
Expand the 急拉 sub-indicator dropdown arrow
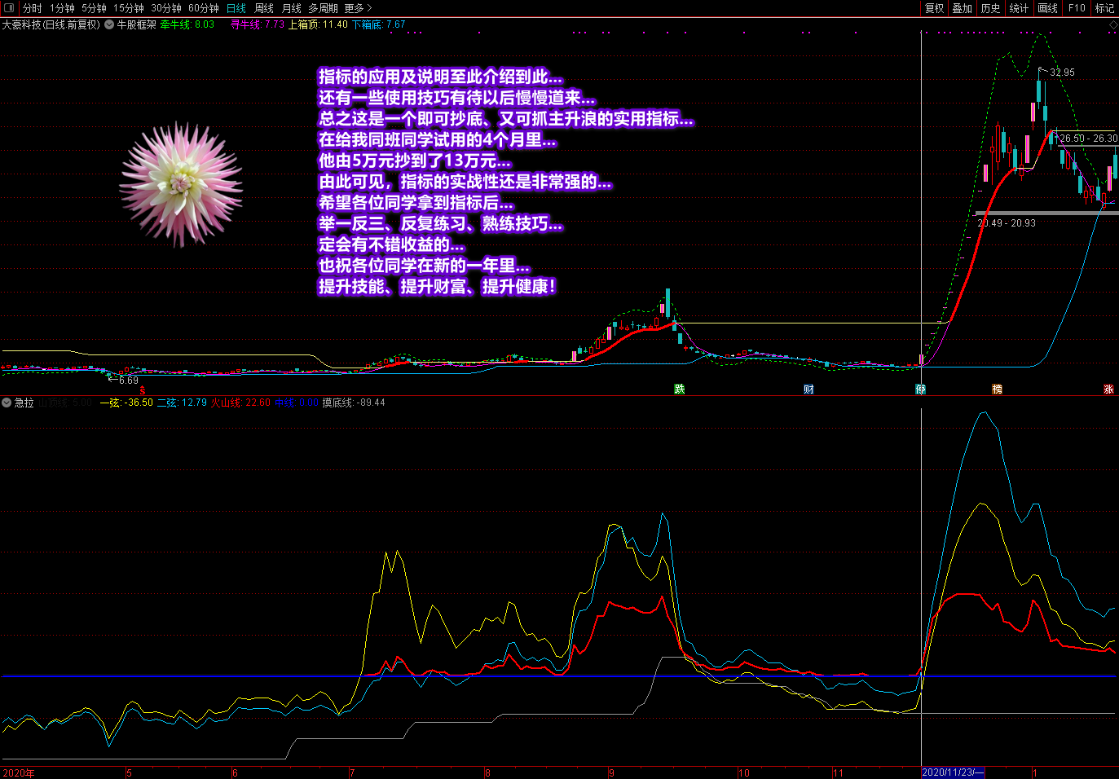pos(7,403)
